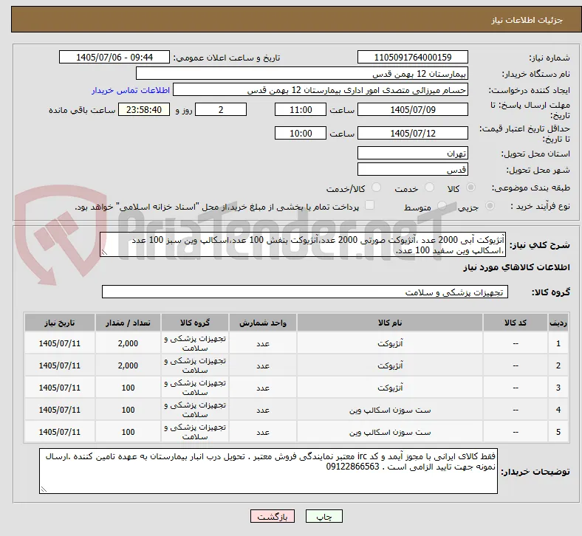Viewport: 582px width, 536px height.
Task: Click the گروه کالا column header
Action: 195,323
